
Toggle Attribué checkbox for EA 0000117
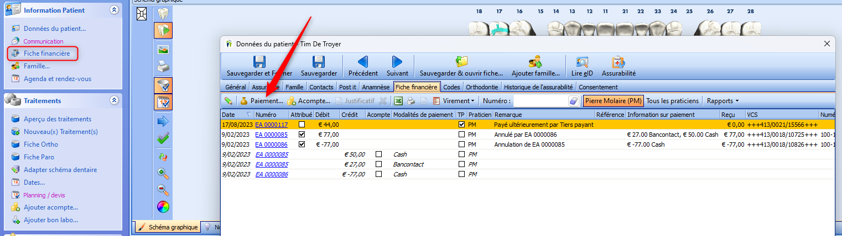tap(302, 125)
